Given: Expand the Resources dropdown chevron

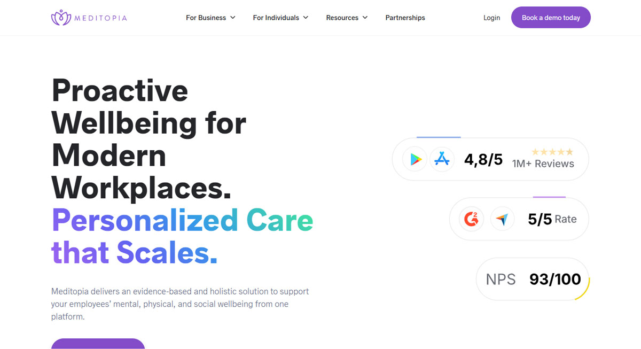Looking at the screenshot, I should (x=365, y=18).
